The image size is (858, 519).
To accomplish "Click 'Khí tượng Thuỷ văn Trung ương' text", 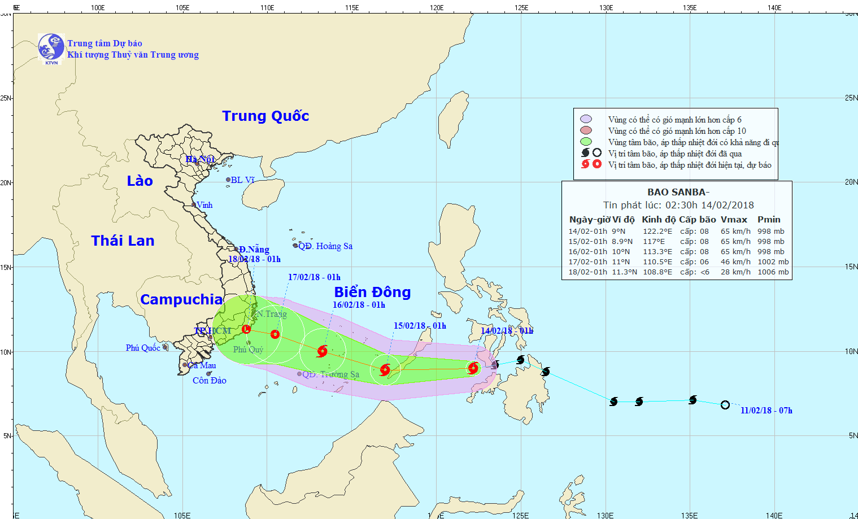I will [x=133, y=55].
